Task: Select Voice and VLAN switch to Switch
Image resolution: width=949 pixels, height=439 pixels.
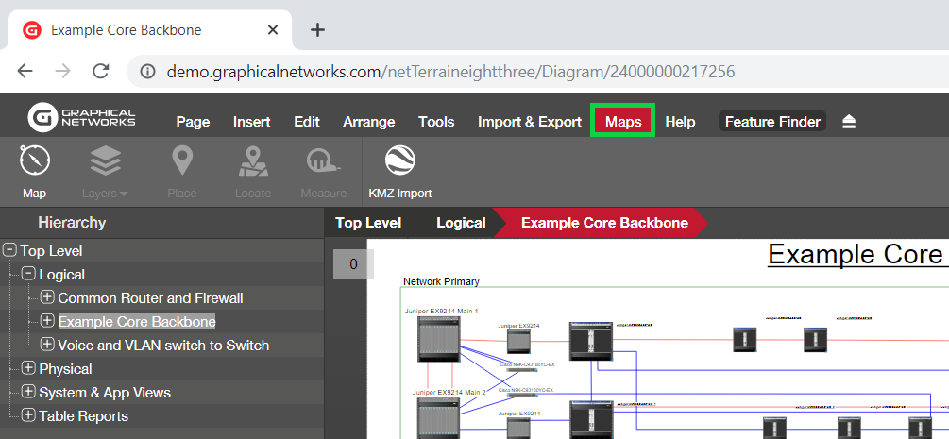Action: coord(163,346)
